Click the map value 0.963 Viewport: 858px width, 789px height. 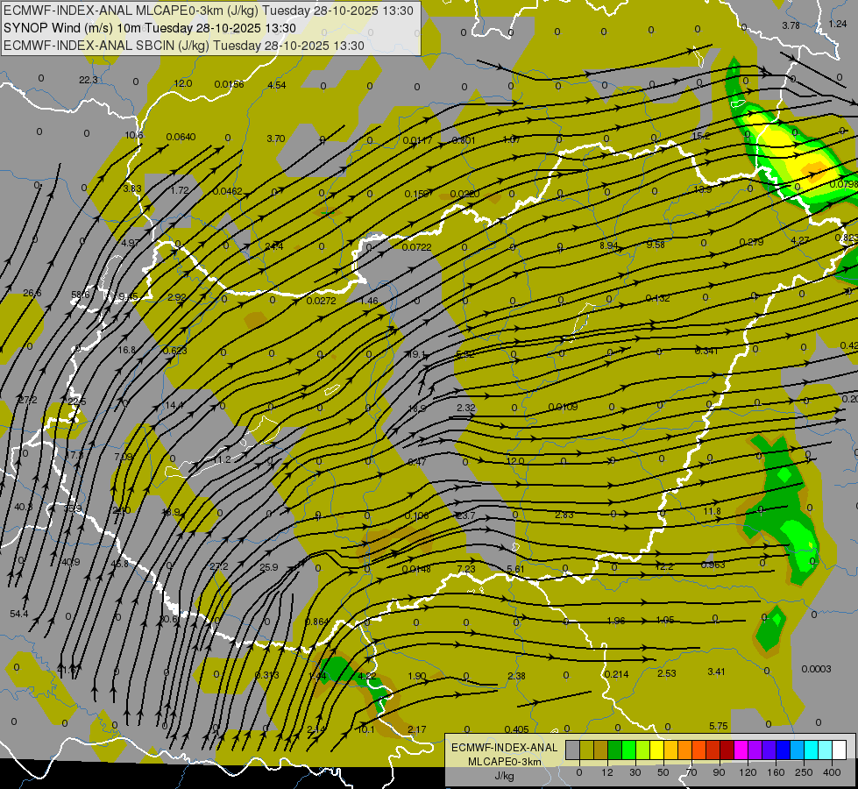point(713,565)
